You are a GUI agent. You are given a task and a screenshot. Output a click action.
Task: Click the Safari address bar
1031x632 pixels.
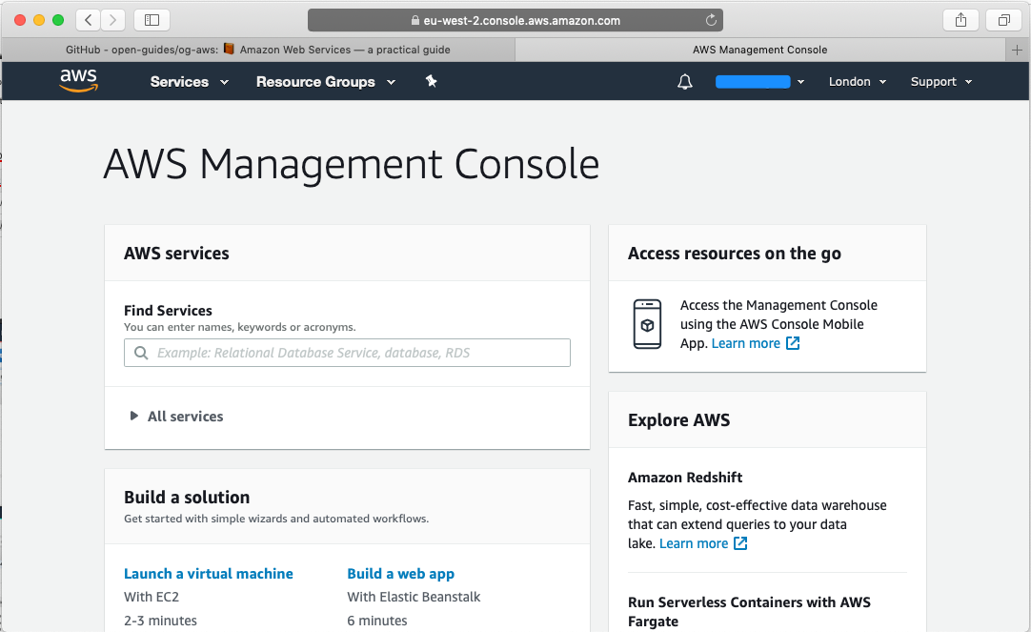coord(515,20)
